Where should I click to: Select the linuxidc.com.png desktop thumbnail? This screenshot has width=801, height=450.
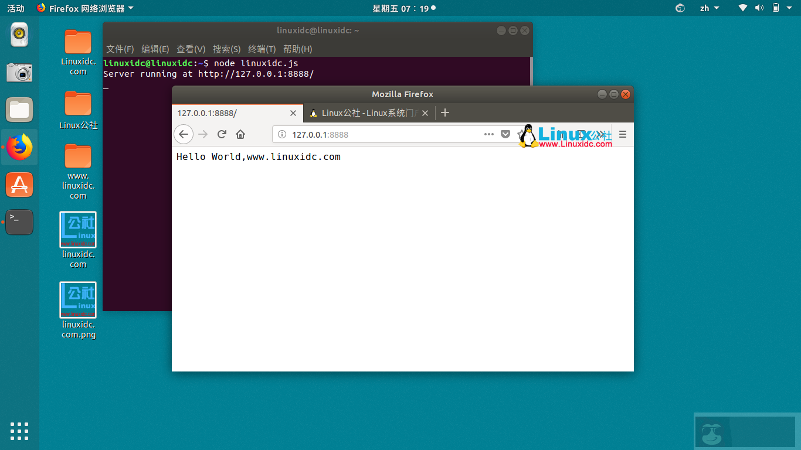[x=78, y=299]
